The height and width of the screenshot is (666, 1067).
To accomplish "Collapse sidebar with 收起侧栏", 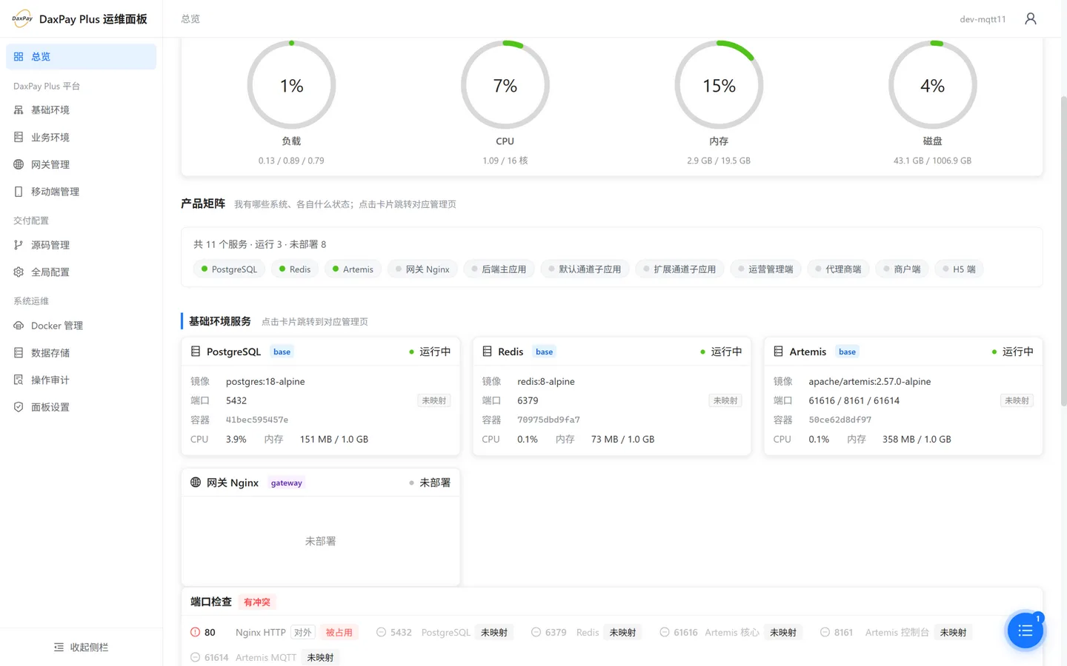I will [81, 647].
